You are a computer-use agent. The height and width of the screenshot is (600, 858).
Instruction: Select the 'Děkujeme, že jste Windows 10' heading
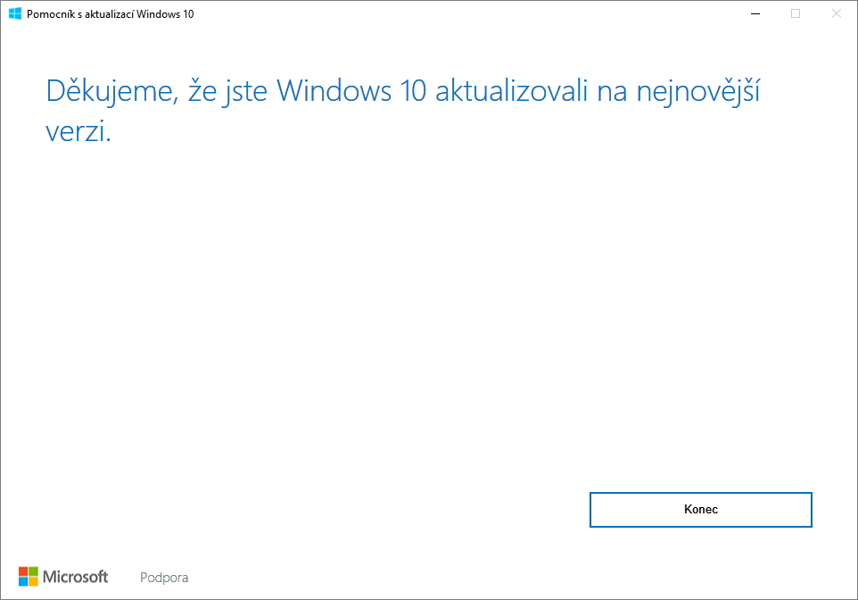[x=403, y=111]
